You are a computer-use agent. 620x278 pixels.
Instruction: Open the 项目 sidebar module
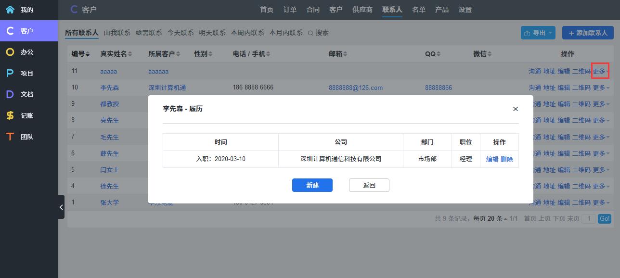click(x=28, y=73)
